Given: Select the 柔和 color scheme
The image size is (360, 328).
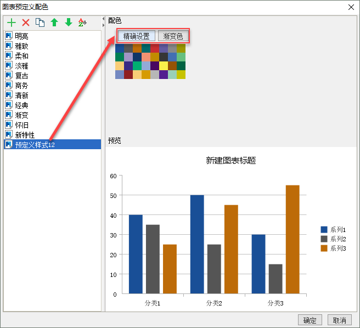Looking at the screenshot, I should (x=52, y=56).
